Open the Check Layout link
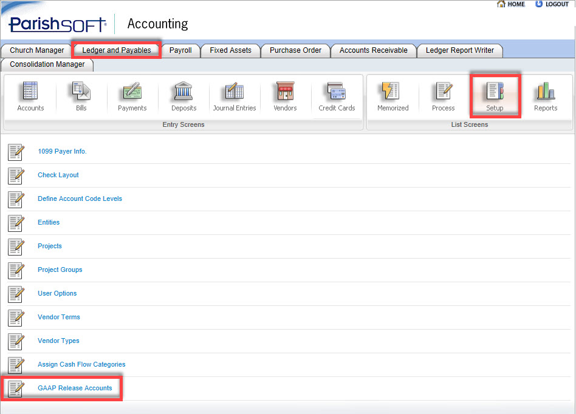The image size is (576, 414). pyautogui.click(x=58, y=175)
